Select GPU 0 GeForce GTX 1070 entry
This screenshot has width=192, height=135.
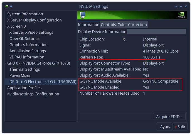point(39,63)
